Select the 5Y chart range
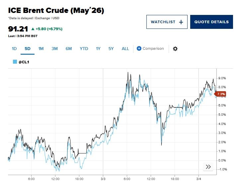This screenshot has height=190, width=239. pos(111,49)
